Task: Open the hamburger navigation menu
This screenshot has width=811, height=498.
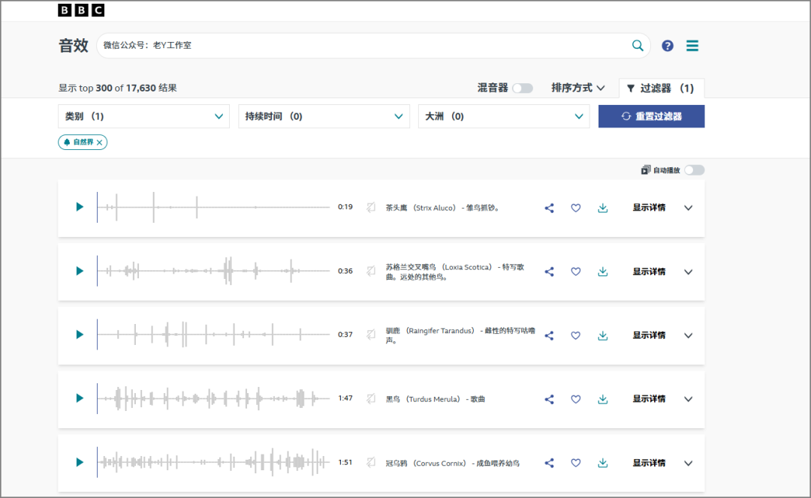Action: coord(692,45)
